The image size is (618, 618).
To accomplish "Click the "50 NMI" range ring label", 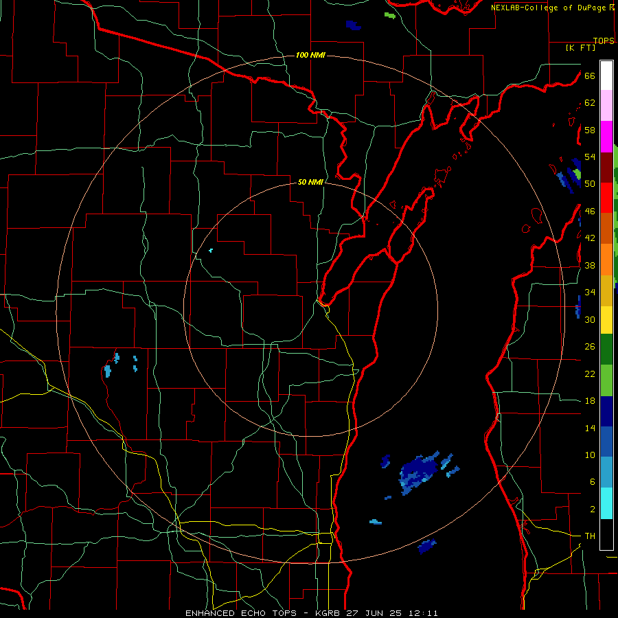I will tap(310, 182).
